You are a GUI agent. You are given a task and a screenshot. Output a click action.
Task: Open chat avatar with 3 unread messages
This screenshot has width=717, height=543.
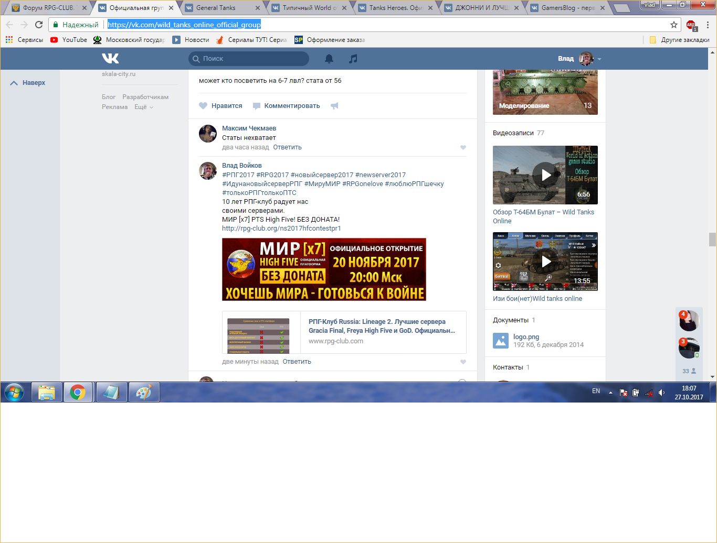pyautogui.click(x=689, y=348)
